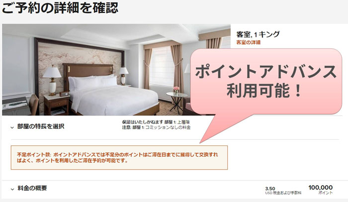Click the 100,000 ポイント total
Image resolution: width=348 pixels, height=202 pixels.
coord(321,190)
